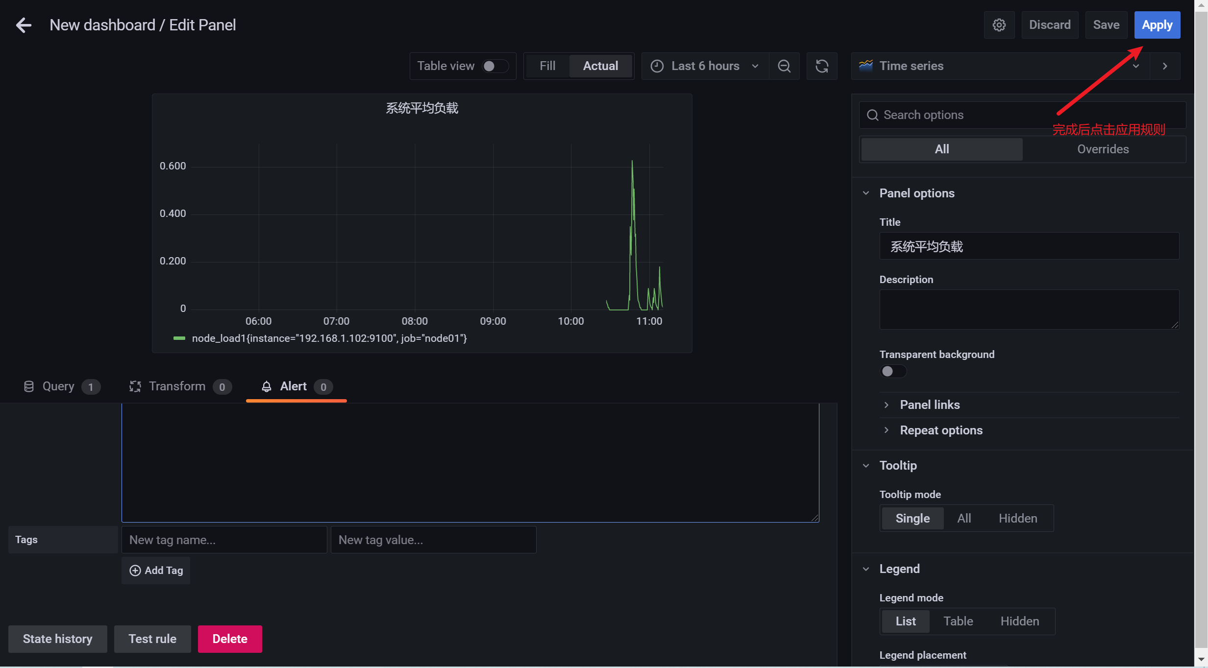This screenshot has height=668, width=1208.
Task: Toggle Transparent background switch
Action: pyautogui.click(x=893, y=371)
